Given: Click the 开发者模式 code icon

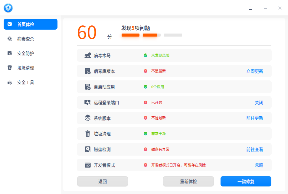Looking at the screenshot, I should [x=88, y=165].
